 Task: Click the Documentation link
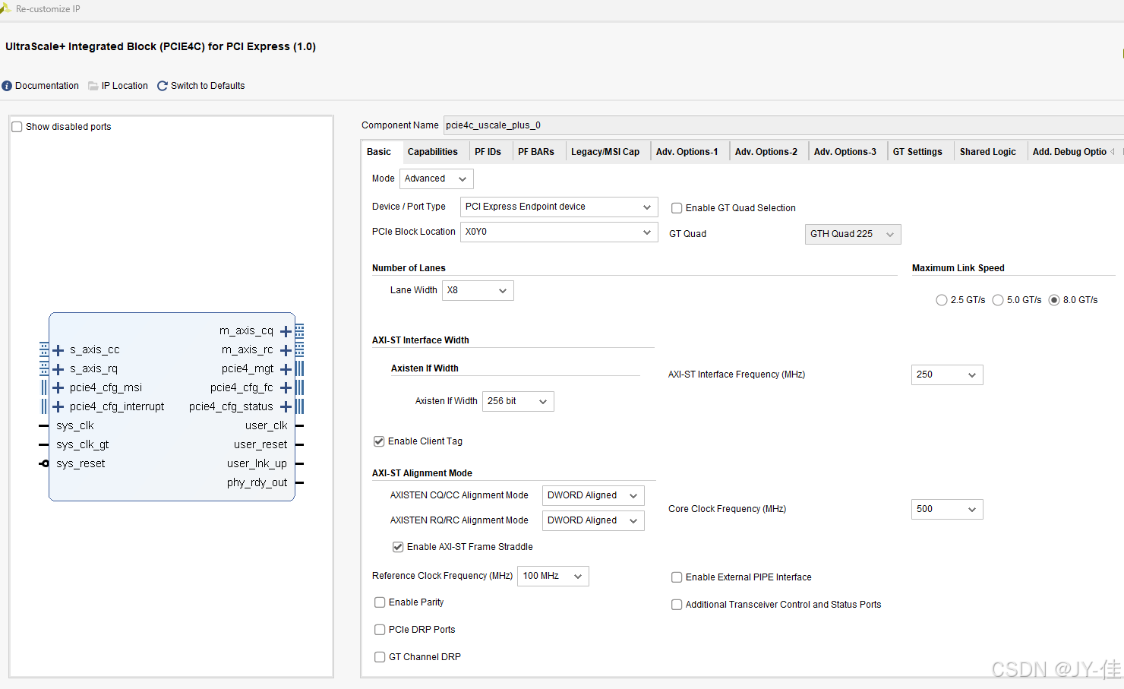(x=47, y=86)
